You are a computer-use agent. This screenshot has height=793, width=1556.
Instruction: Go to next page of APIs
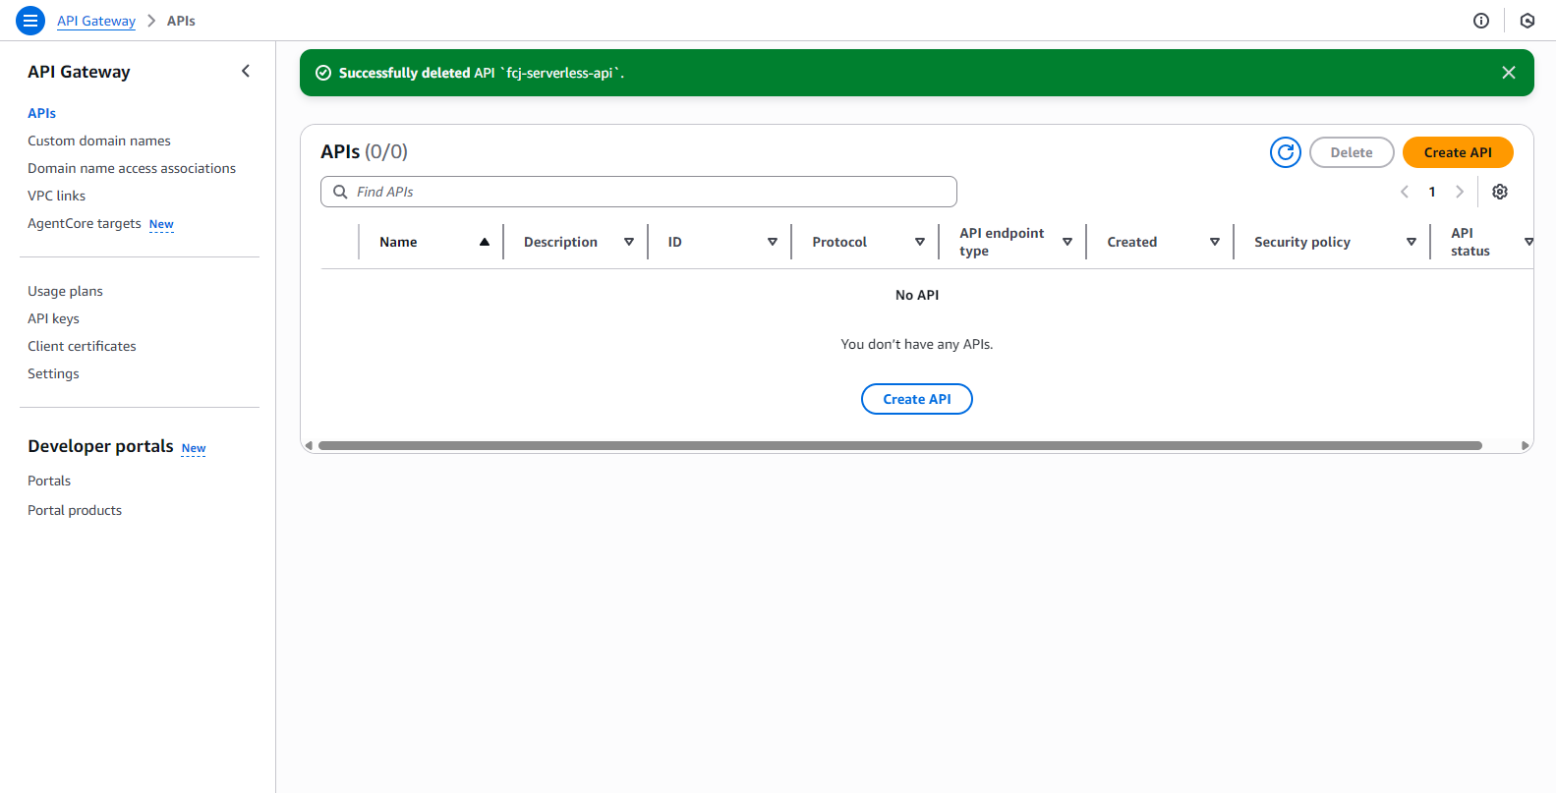point(1460,192)
